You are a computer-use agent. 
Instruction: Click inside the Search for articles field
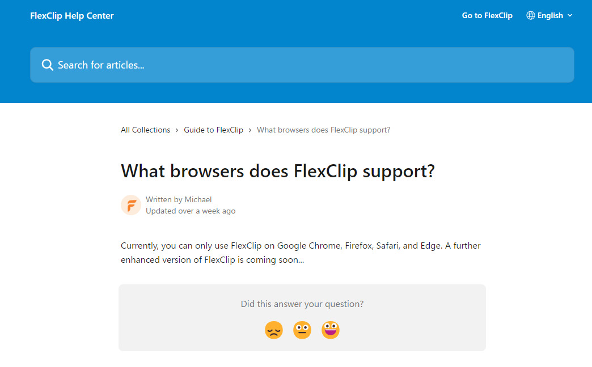[x=227, y=65]
